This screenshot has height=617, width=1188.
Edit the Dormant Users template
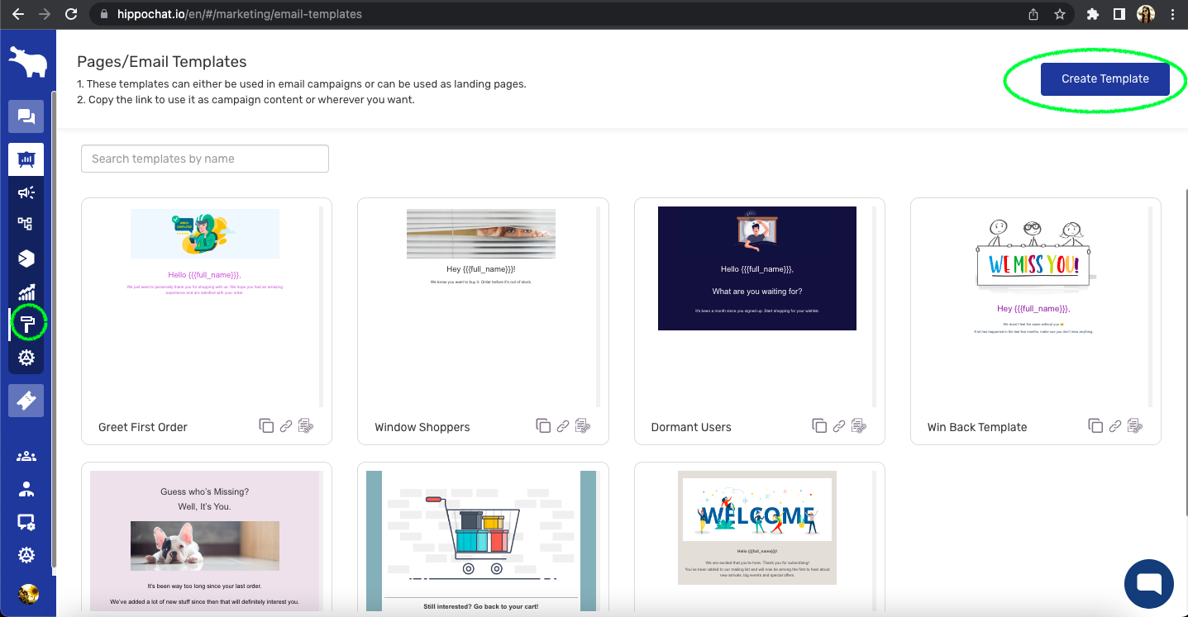[859, 426]
